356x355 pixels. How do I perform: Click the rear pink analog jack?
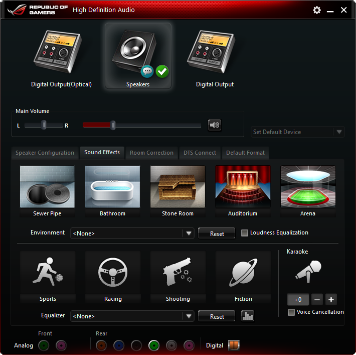(189, 345)
